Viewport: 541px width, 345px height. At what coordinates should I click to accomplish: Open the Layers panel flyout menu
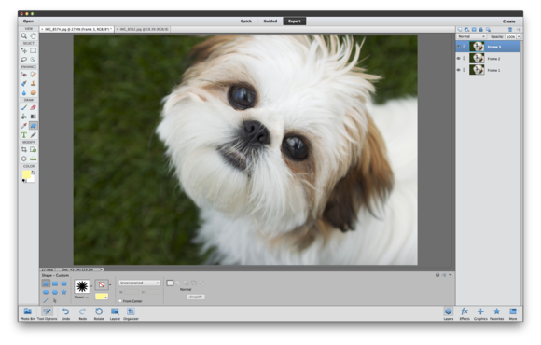pyautogui.click(x=519, y=30)
